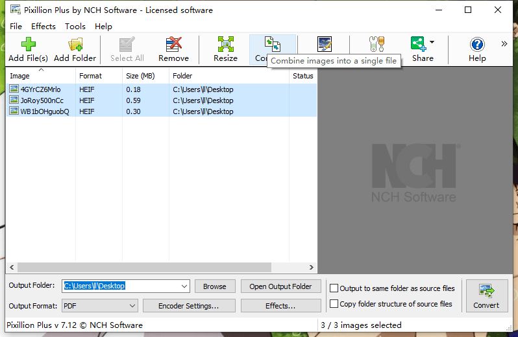Screen dimensions: 518x337
Task: Click the thumbnail icon beside 4GYrCZ6Mrlo
Action: coord(14,89)
